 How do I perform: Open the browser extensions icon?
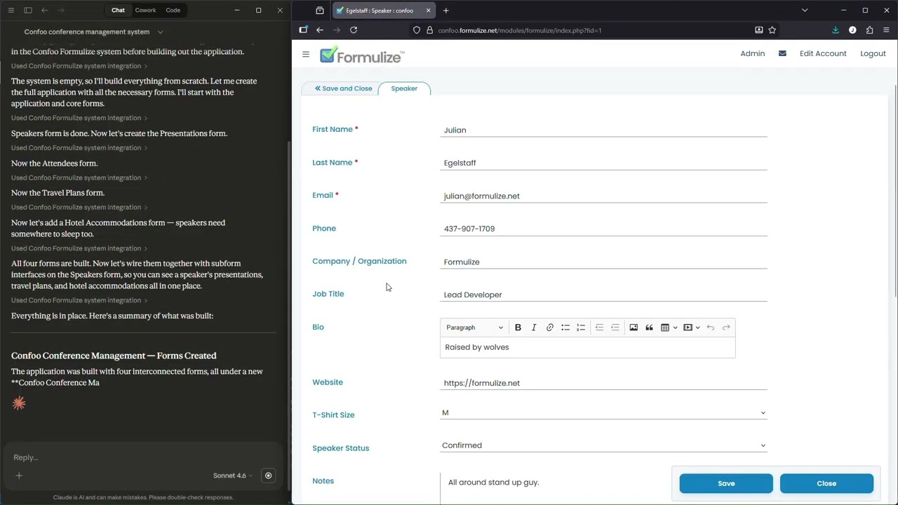click(x=869, y=30)
